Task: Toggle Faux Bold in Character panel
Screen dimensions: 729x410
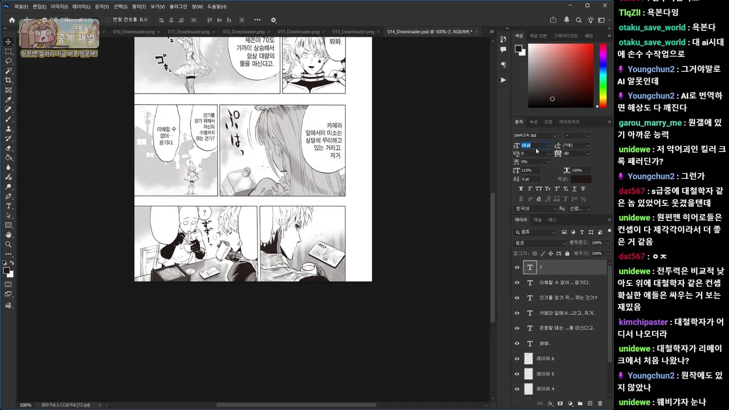Action: point(521,188)
